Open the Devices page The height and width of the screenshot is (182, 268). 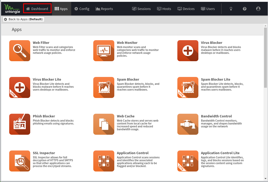point(186,9)
